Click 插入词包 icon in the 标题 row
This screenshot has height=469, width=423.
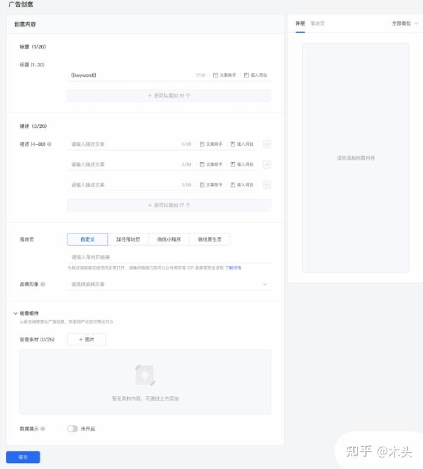246,76
